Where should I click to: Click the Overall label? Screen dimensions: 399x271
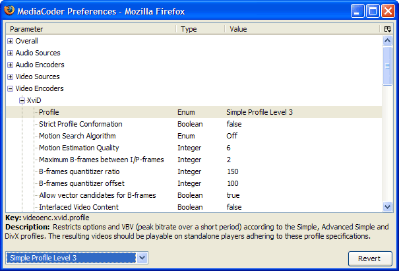pos(27,41)
